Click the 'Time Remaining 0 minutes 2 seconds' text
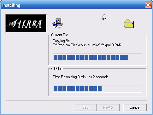 pyautogui.click(x=80, y=77)
